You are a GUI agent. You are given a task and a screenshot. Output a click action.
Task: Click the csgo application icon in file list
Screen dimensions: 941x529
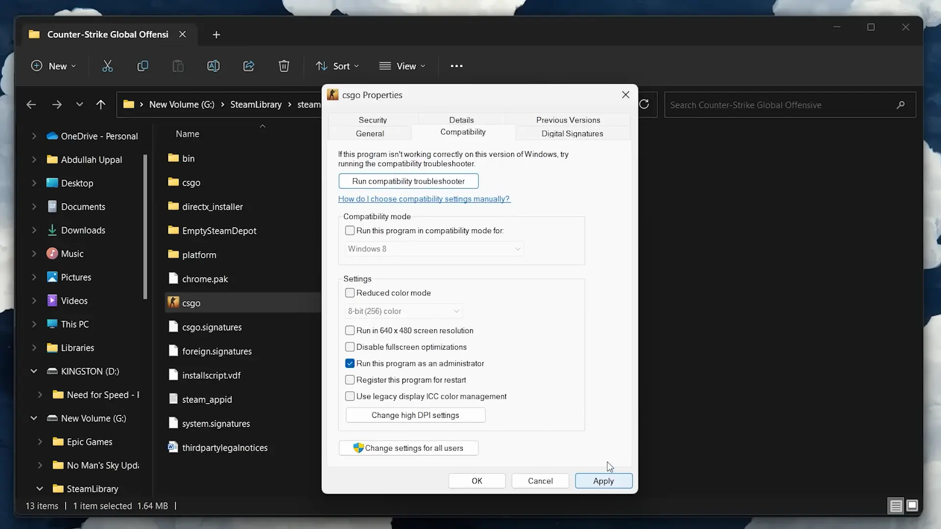pos(173,303)
